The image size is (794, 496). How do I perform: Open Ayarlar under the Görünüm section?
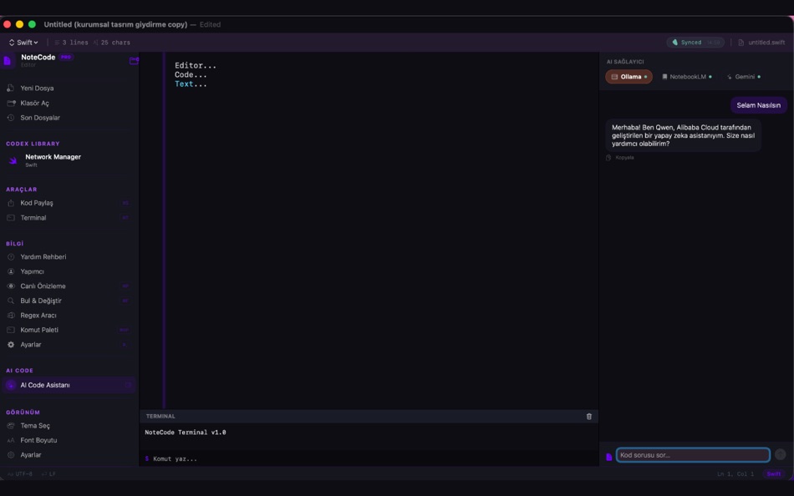(68, 455)
